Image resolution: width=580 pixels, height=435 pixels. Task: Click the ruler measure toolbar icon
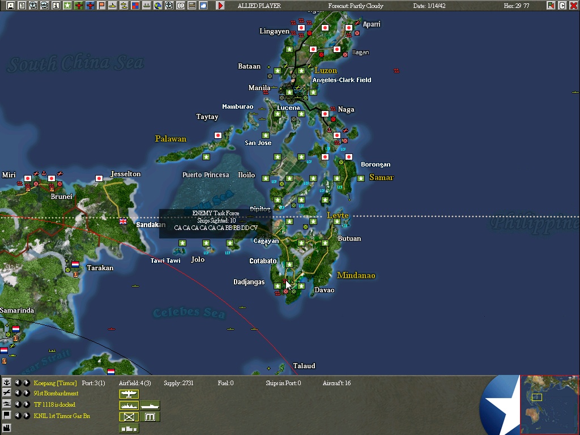[x=192, y=6]
